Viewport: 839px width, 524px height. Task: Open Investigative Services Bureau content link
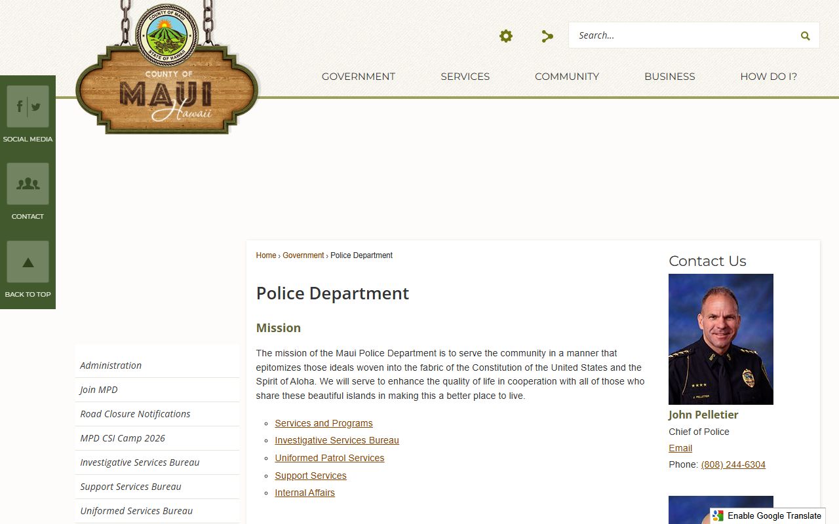click(337, 440)
